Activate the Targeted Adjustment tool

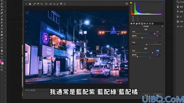pos(42,4)
